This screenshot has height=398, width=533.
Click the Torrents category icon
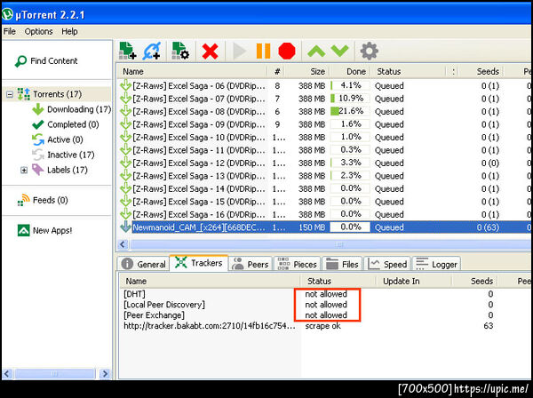click(x=23, y=94)
